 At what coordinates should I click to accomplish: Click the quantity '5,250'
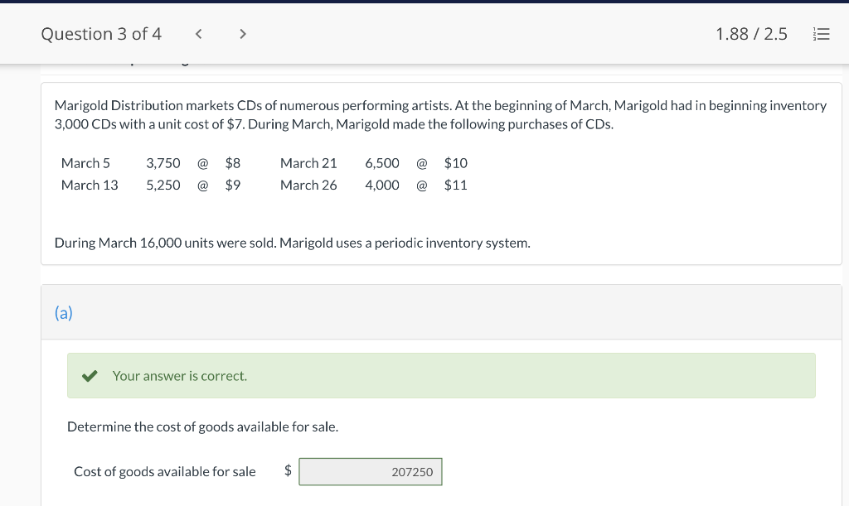[163, 186]
